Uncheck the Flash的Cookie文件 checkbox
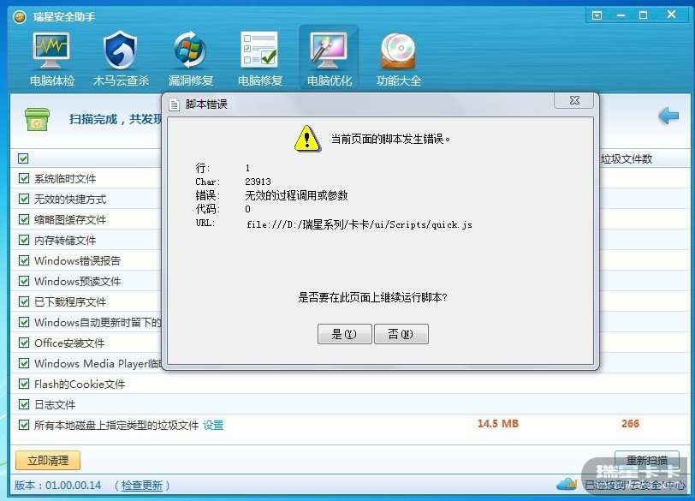This screenshot has width=695, height=501. (x=24, y=384)
